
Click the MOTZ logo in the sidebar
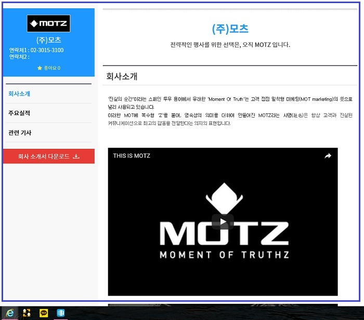(48, 23)
